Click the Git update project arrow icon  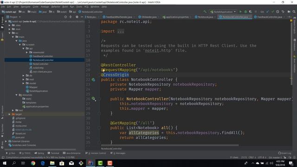pos(267,12)
